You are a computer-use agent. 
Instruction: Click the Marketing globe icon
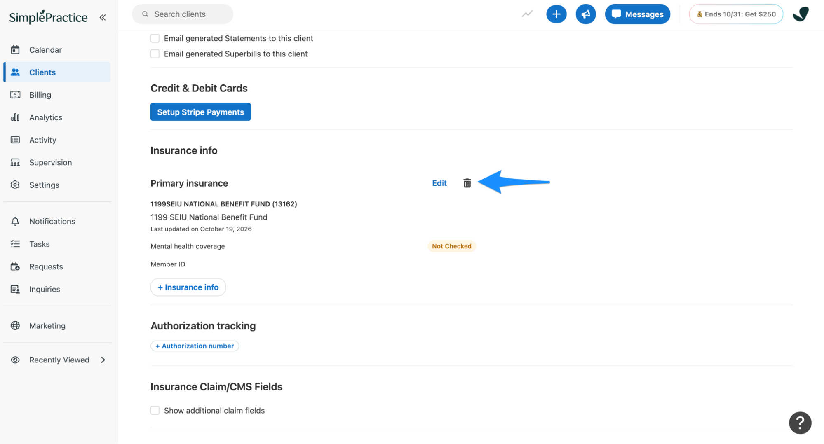click(15, 326)
